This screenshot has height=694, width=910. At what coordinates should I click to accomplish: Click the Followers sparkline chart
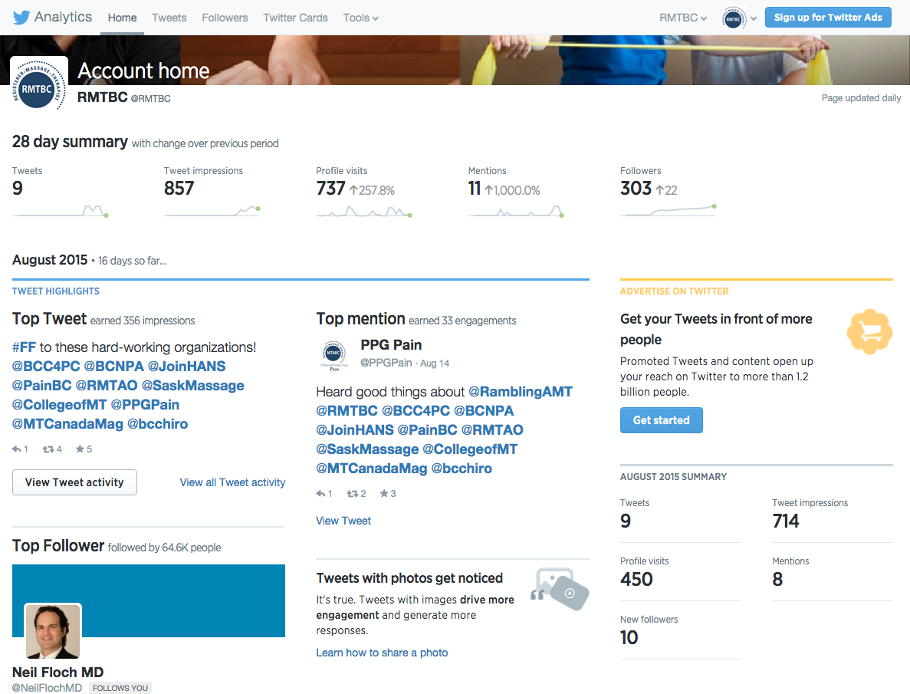pos(669,210)
